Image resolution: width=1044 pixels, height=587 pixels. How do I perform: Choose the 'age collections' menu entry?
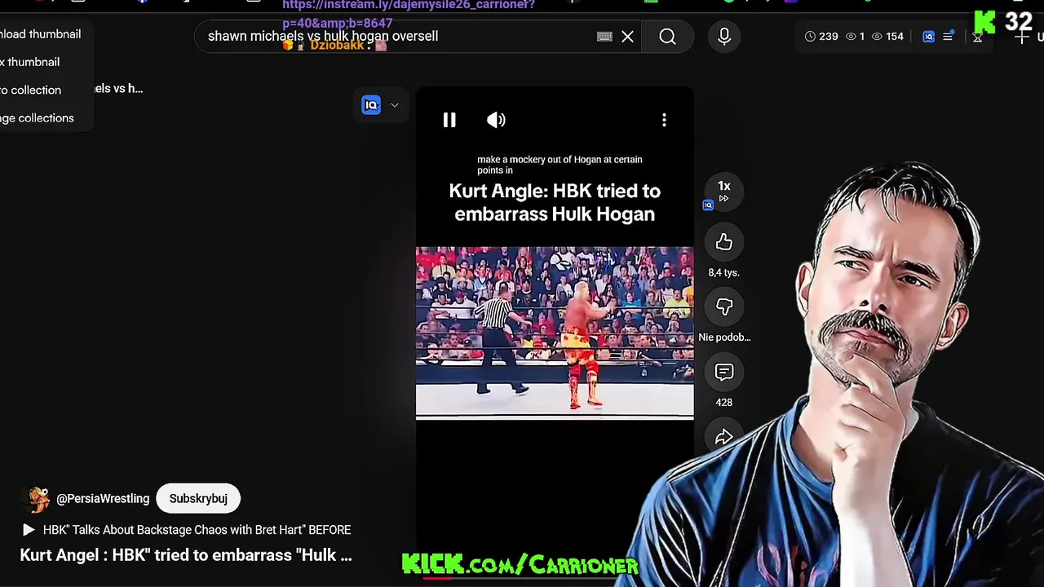(37, 117)
